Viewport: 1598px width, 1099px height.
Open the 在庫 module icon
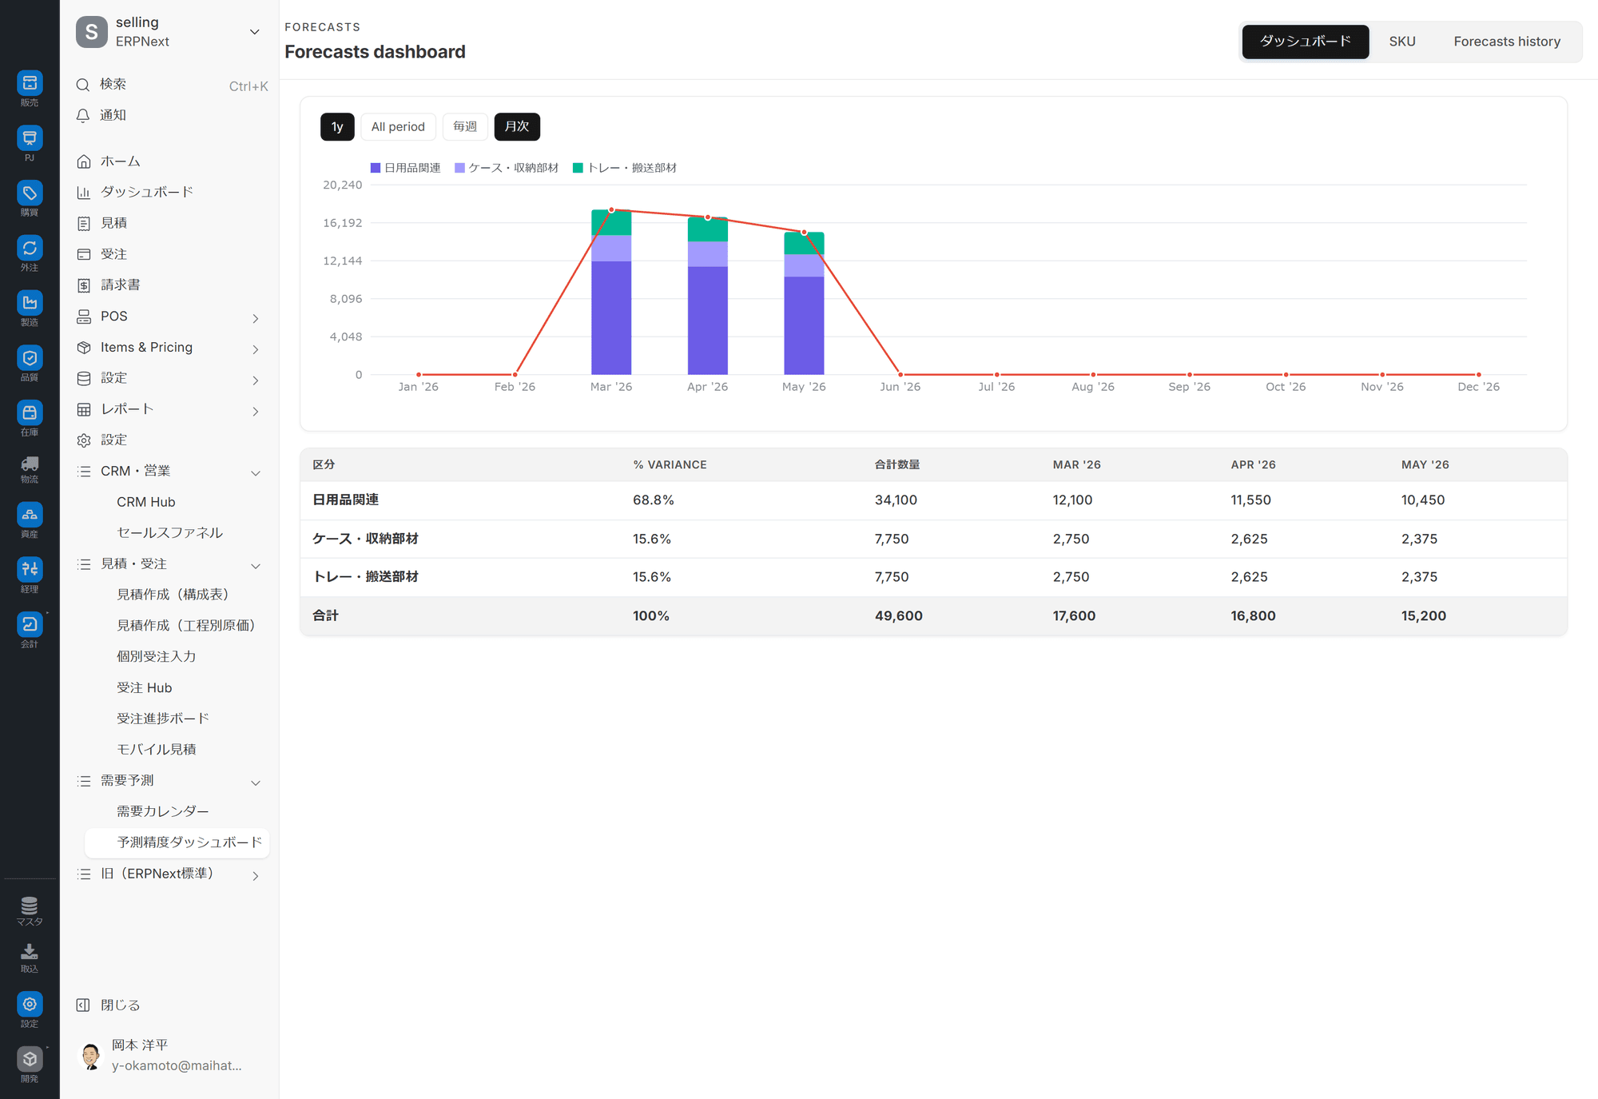tap(30, 412)
